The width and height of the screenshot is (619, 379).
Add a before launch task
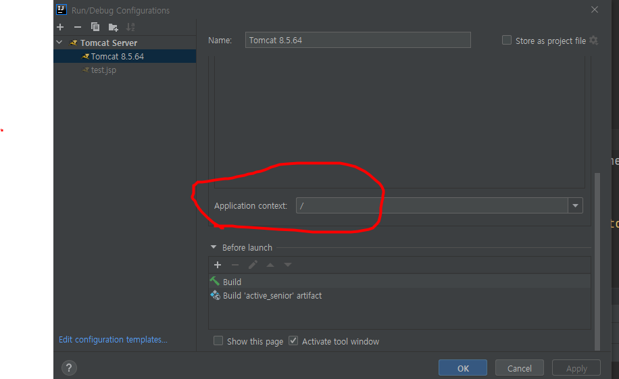[218, 265]
